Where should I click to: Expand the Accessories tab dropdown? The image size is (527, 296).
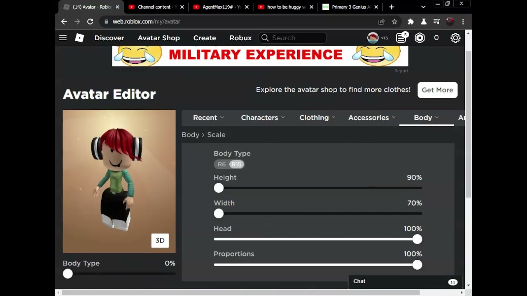coord(372,118)
